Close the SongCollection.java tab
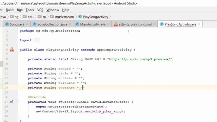Screen dimensions: 217x122 coord(70,24)
